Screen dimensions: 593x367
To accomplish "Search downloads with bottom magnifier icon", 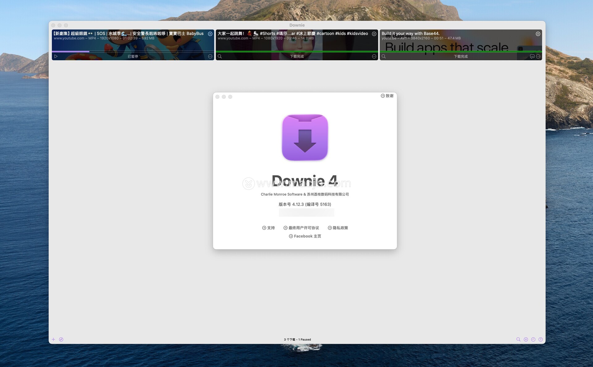I will pyautogui.click(x=518, y=339).
